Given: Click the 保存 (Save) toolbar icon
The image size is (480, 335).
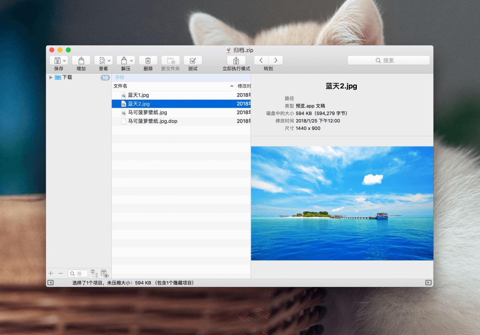Looking at the screenshot, I should click(57, 60).
